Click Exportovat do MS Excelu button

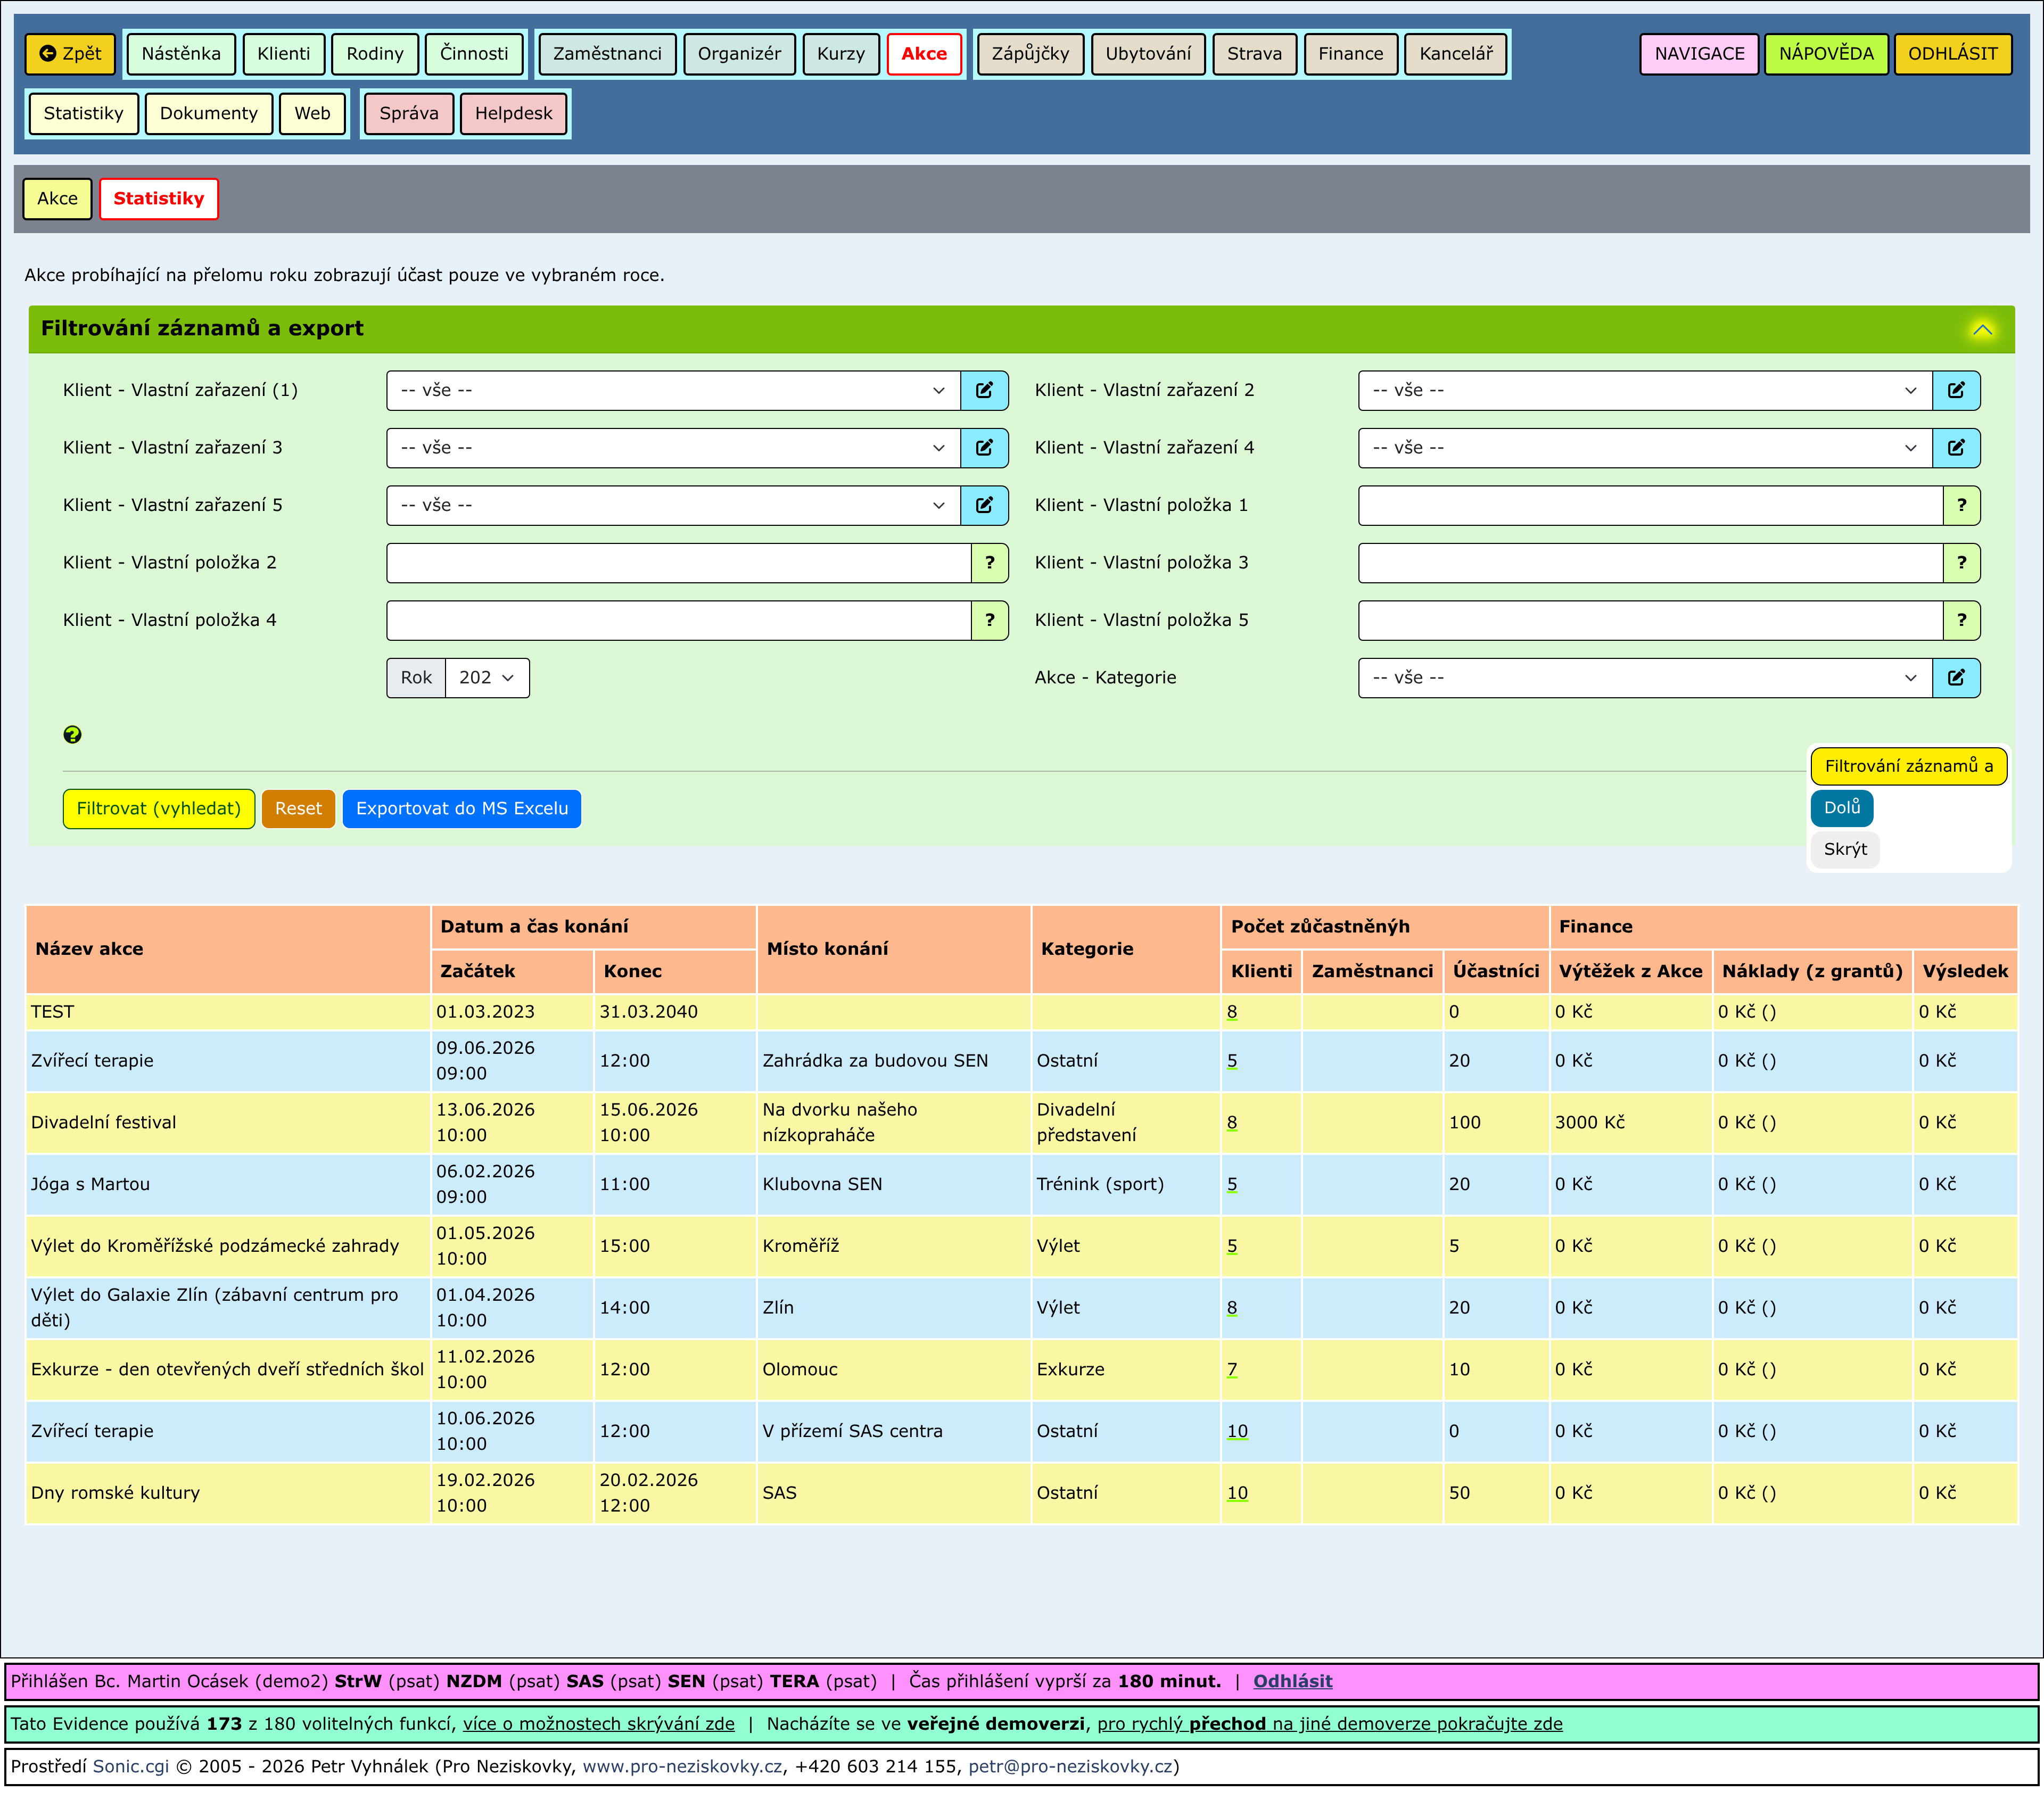pos(461,809)
